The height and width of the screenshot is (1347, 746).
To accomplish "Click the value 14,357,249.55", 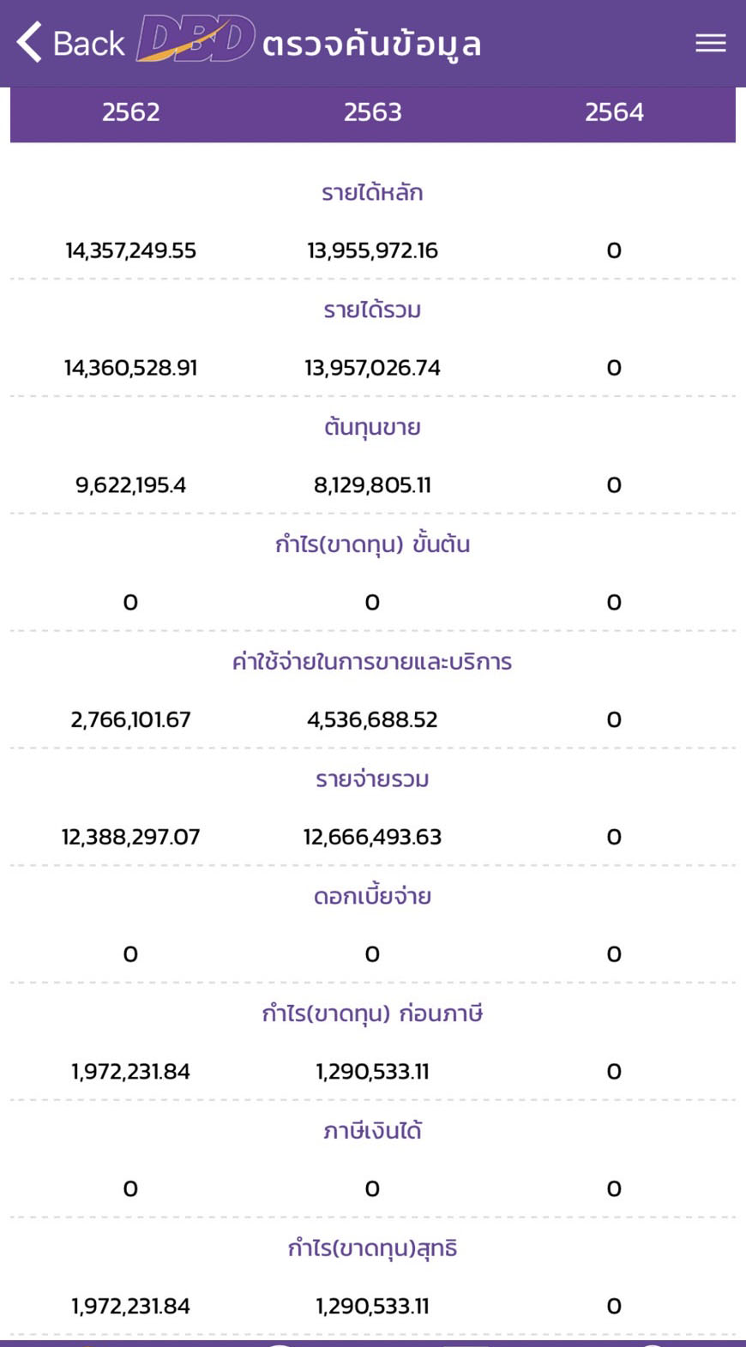I will tap(130, 250).
